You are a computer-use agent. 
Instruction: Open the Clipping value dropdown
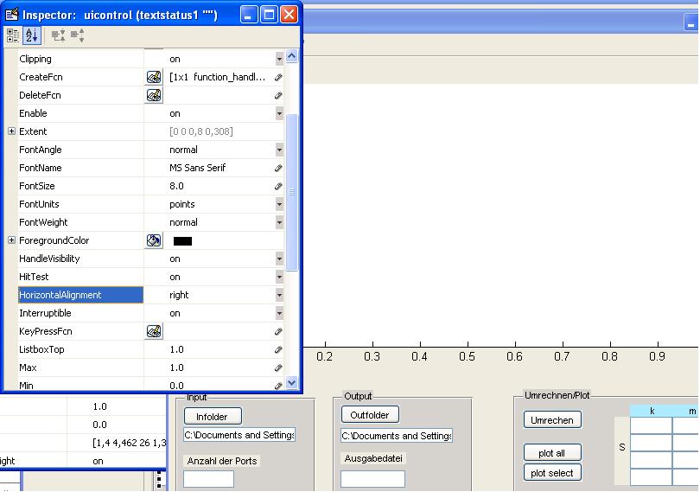279,59
